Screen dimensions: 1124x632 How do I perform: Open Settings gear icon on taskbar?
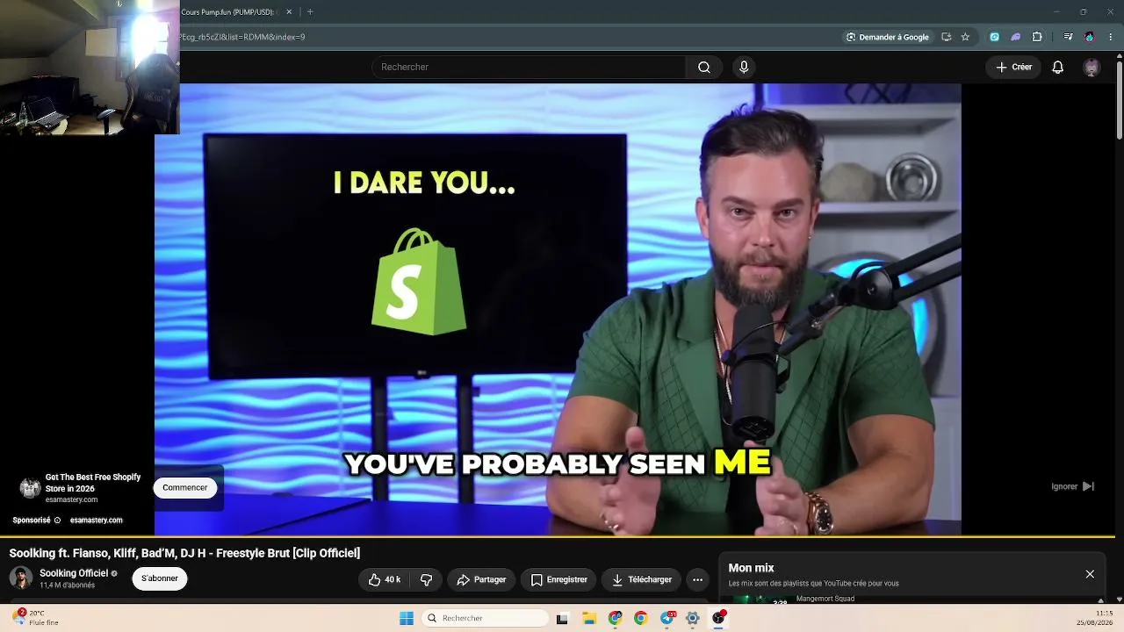click(x=693, y=618)
